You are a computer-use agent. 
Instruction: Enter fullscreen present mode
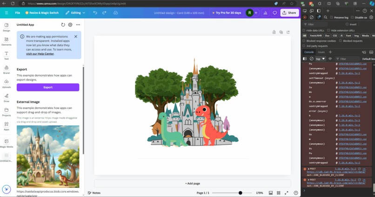(287, 193)
